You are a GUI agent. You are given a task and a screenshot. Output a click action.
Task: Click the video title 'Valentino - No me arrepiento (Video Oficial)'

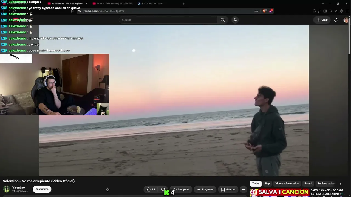pos(39,181)
